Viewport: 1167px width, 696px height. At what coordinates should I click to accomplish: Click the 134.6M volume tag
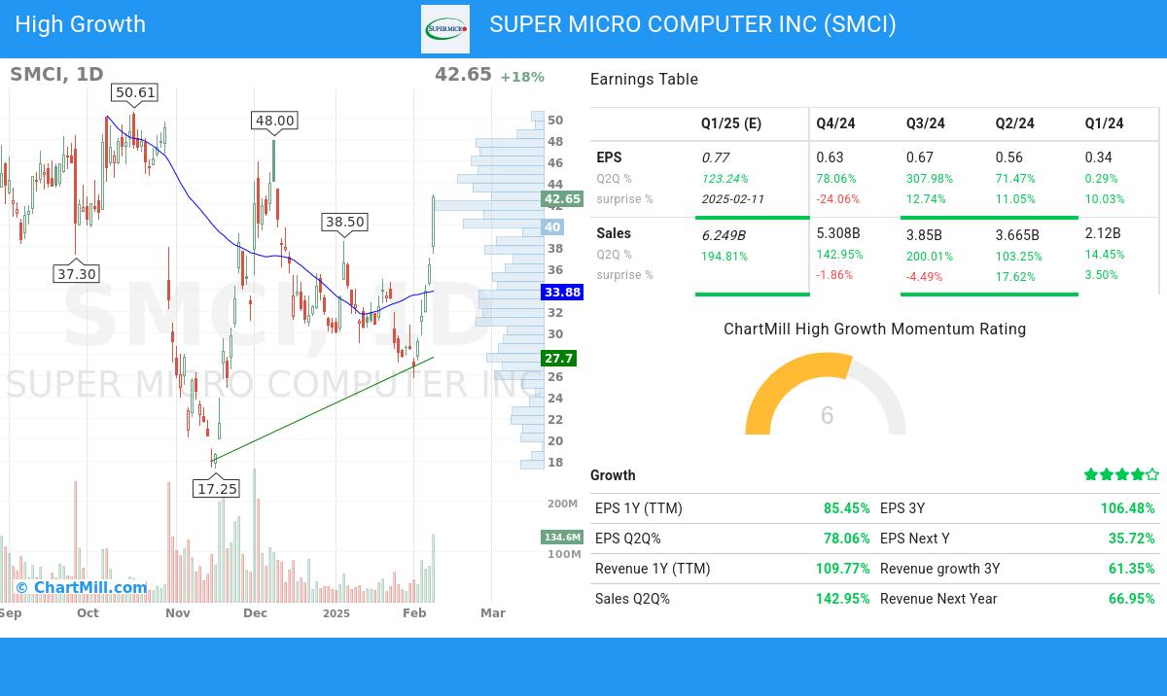click(x=562, y=538)
